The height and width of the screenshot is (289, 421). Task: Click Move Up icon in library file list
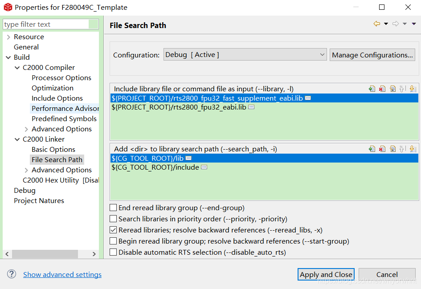tap(402, 89)
